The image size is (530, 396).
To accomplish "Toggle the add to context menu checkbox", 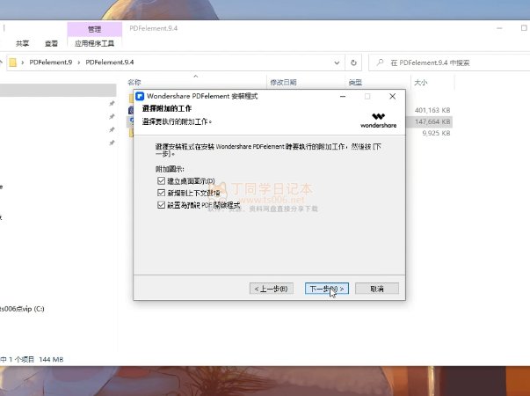I will pos(161,193).
